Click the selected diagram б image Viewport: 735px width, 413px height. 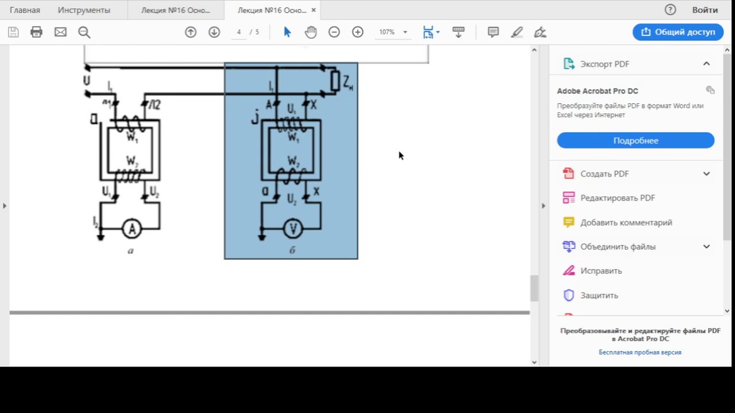click(291, 161)
